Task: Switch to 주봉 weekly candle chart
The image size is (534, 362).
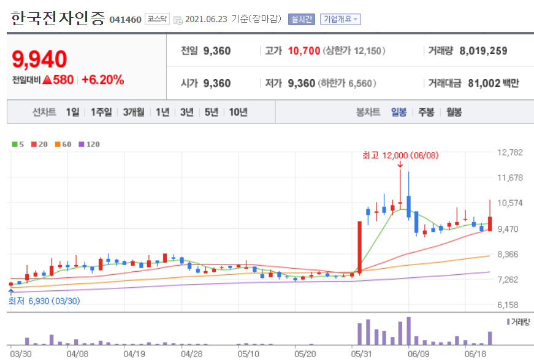Action: click(x=426, y=112)
